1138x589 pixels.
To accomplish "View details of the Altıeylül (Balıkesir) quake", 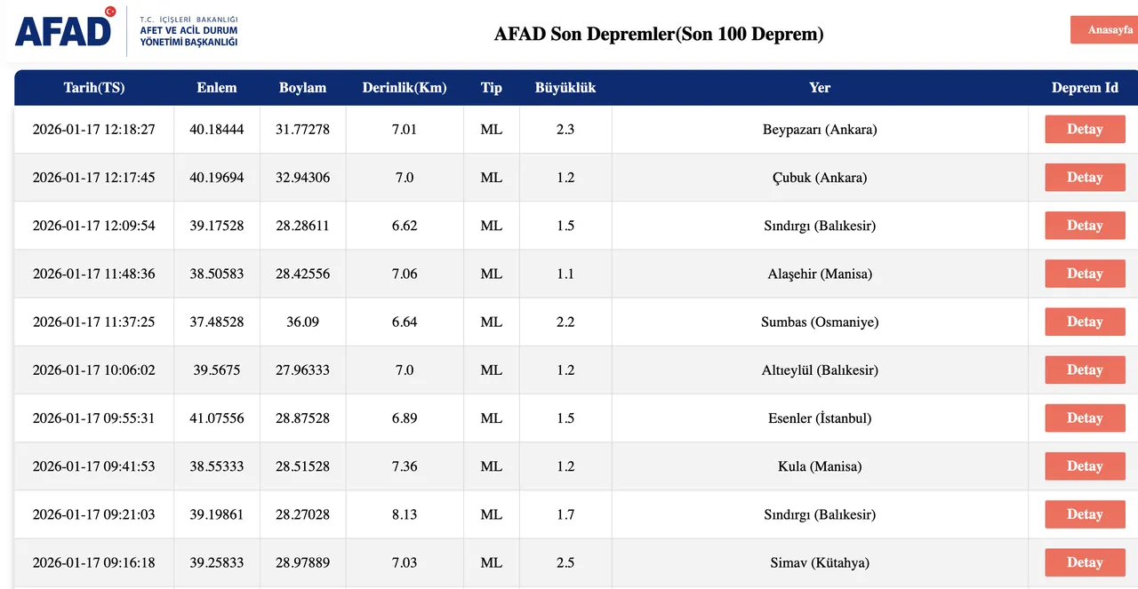I will [1085, 370].
